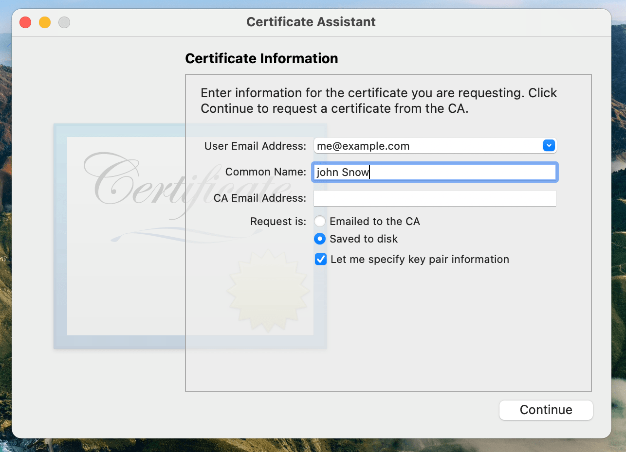Minimize the window with the yellow button

[45, 22]
